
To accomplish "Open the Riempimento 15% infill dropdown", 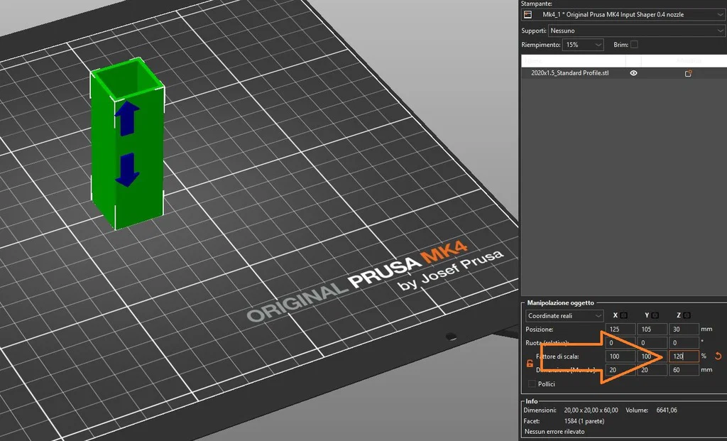I will point(583,45).
